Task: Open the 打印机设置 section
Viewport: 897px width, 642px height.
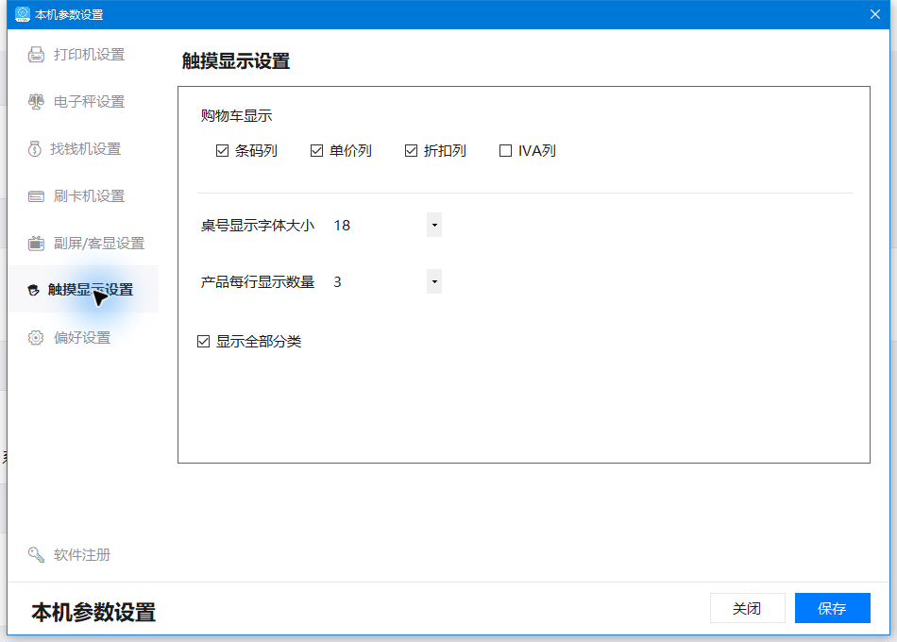Action: 83,55
